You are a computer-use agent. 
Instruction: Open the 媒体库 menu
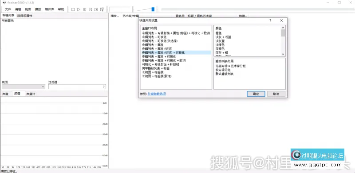tap(49, 9)
